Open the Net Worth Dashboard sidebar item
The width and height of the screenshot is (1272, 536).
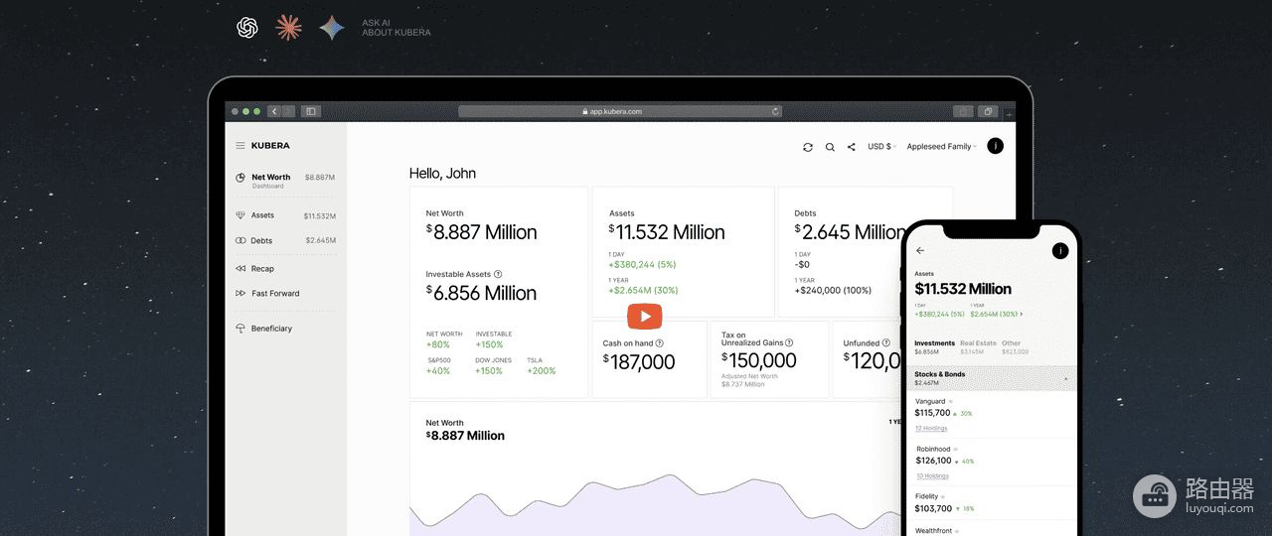[285, 180]
